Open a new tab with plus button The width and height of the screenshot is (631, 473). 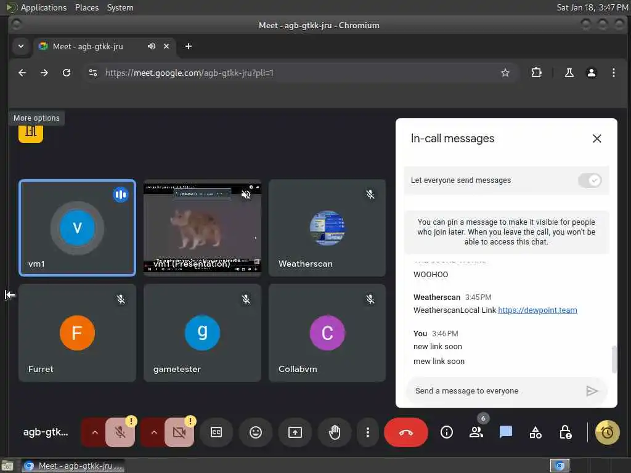(x=189, y=46)
